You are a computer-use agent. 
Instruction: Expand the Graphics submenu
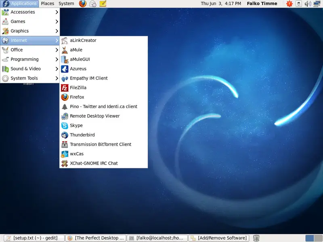click(x=30, y=31)
